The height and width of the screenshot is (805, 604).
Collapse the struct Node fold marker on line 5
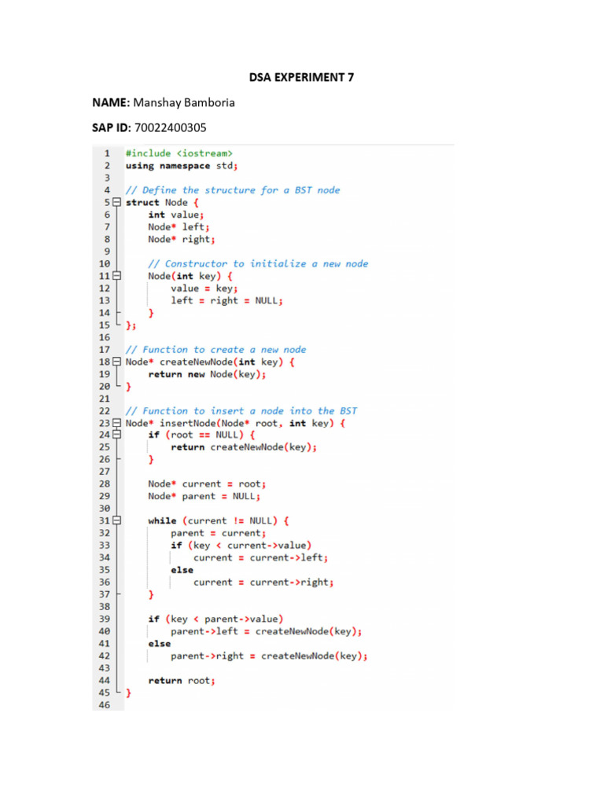[x=116, y=202]
